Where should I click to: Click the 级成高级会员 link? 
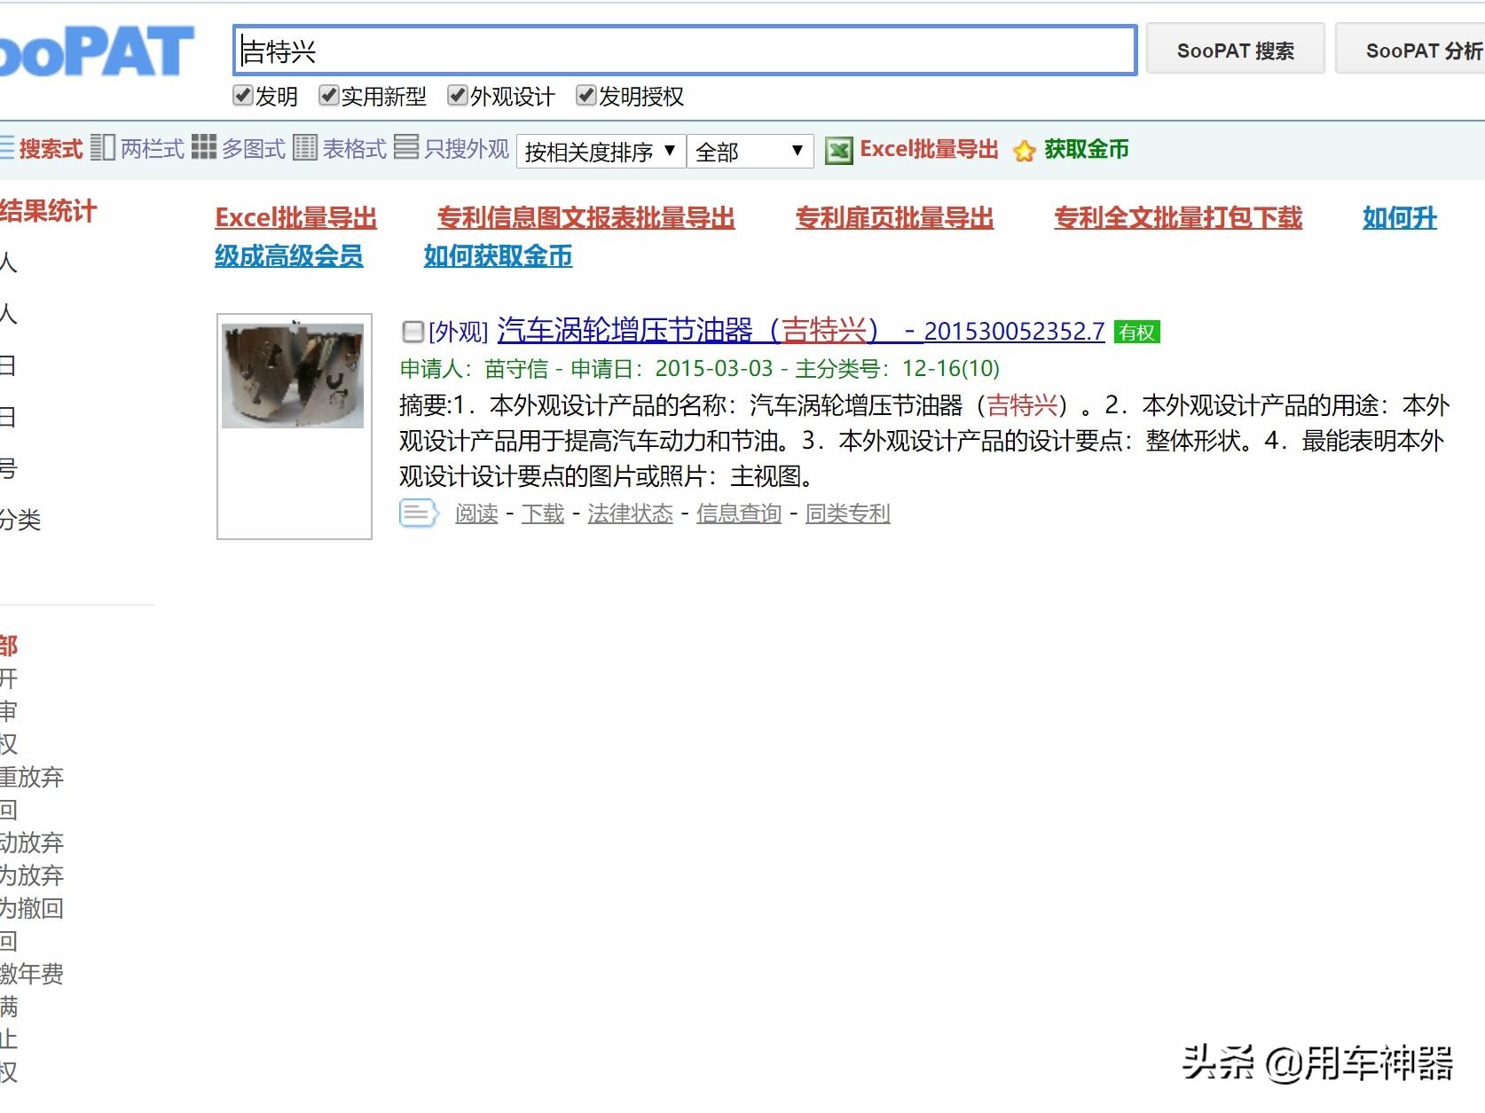coord(289,256)
